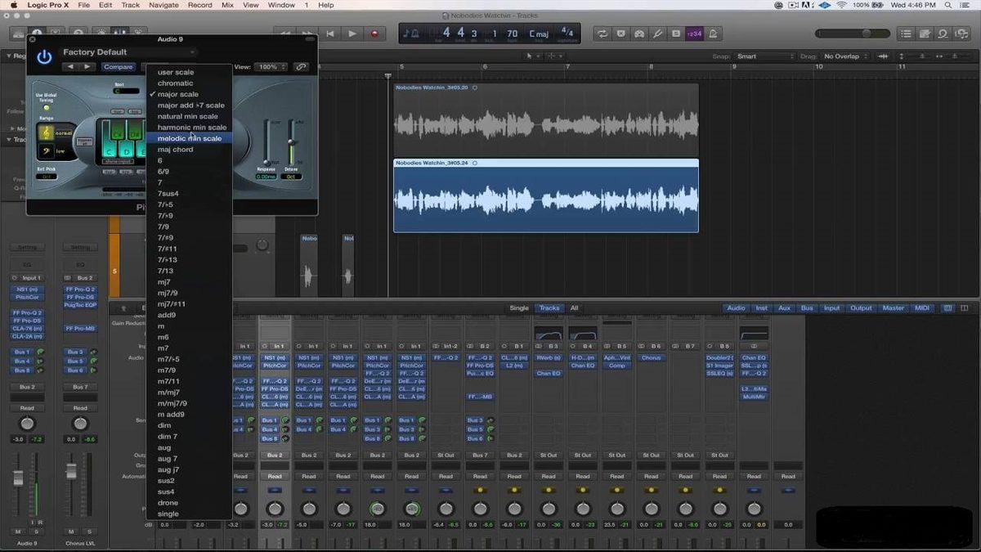Click the Go to Beginning transport button

click(x=330, y=34)
